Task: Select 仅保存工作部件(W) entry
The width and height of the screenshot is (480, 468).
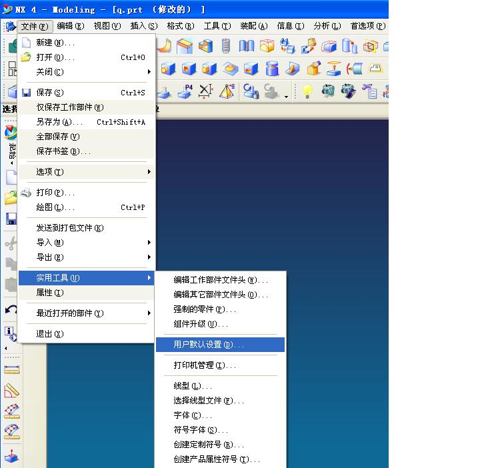Action: pos(86,107)
